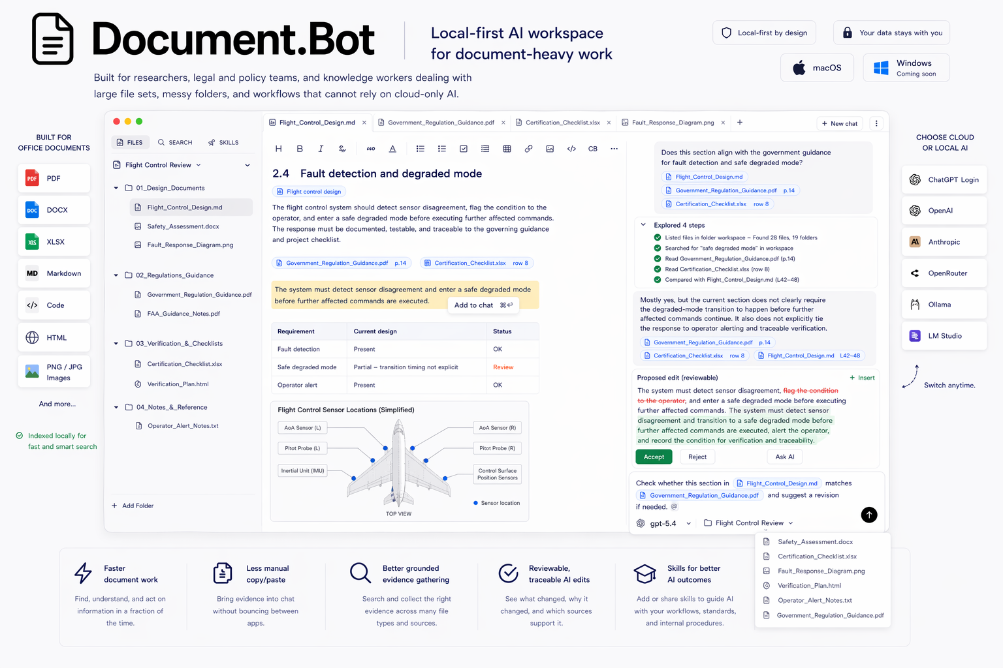Insert an image via the toolbar icon
The height and width of the screenshot is (668, 1003).
click(x=550, y=149)
